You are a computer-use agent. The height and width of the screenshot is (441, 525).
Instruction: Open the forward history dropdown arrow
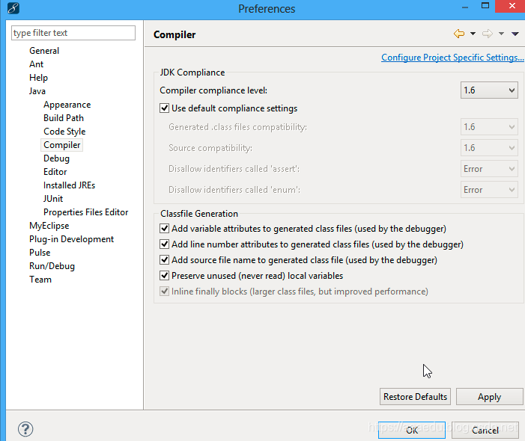tap(501, 34)
